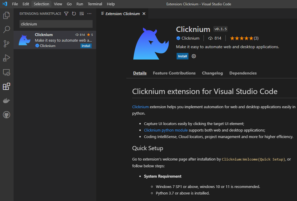Open the GitHub view in activity bar
The image size is (297, 201).
tap(6, 115)
